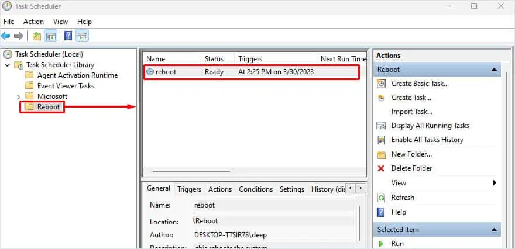The image size is (515, 249).
Task: Switch to the Settings tab
Action: tap(292, 189)
